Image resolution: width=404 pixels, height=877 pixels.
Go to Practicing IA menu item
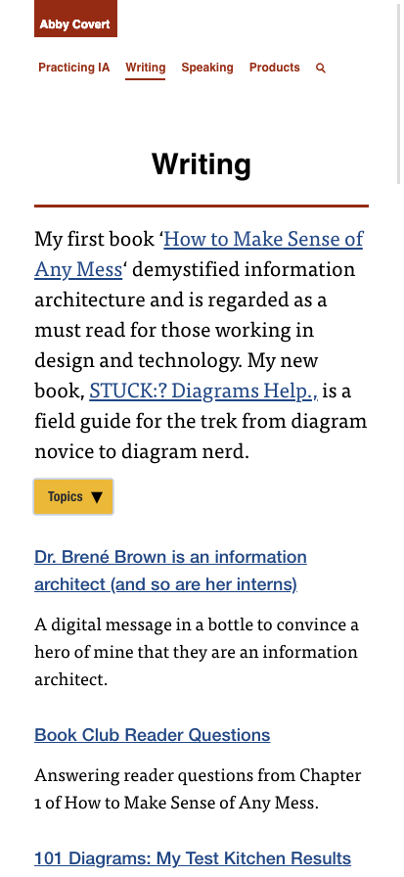point(73,68)
